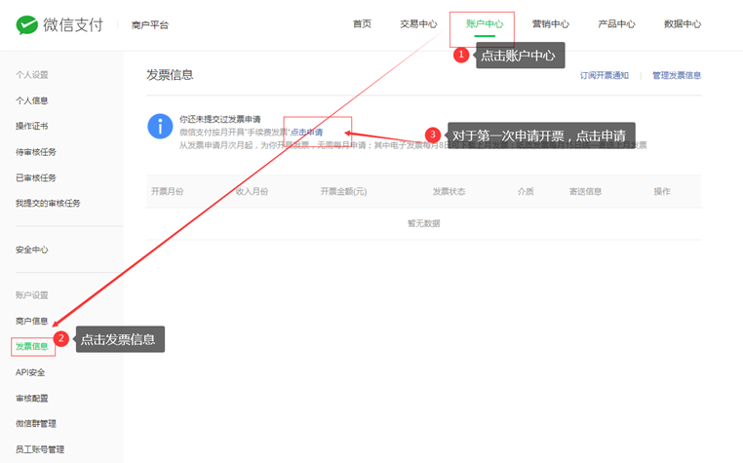The image size is (743, 463).
Task: Switch to the 交易中心 tab
Action: 418,24
